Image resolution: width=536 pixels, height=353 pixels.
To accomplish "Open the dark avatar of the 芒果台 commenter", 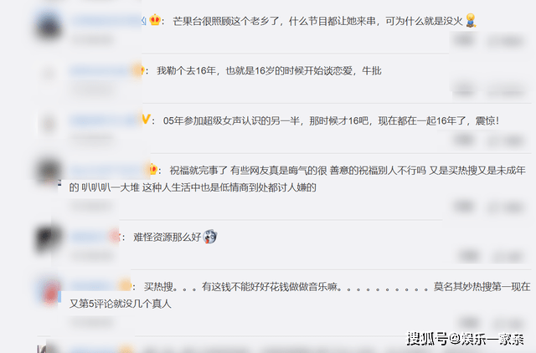I will coord(49,26).
